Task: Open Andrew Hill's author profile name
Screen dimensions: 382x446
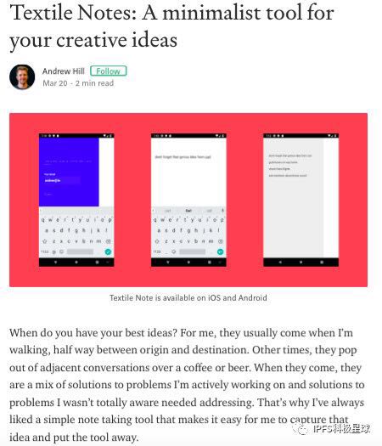Action: click(64, 71)
